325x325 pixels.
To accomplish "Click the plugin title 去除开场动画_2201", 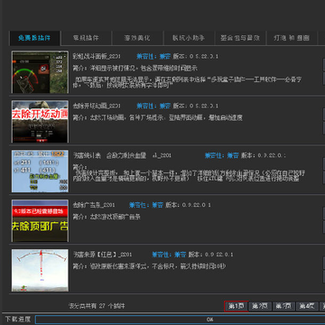I will pyautogui.click(x=97, y=106).
